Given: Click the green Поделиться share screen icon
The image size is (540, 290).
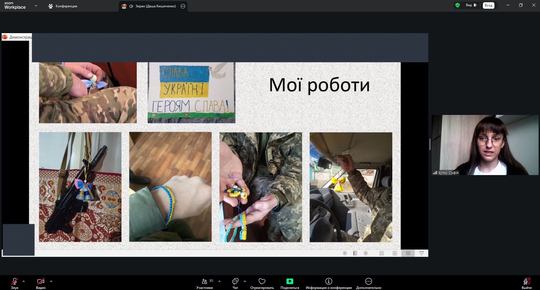Looking at the screenshot, I should 290,281.
